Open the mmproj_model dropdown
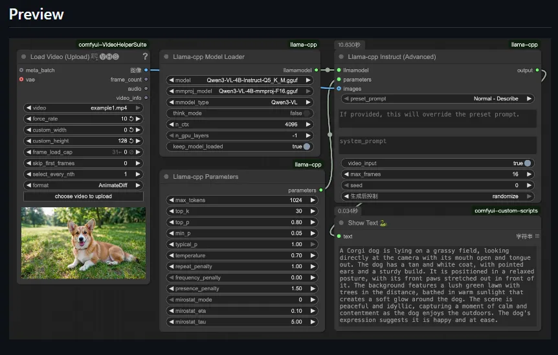This screenshot has height=355, width=558. 240,91
